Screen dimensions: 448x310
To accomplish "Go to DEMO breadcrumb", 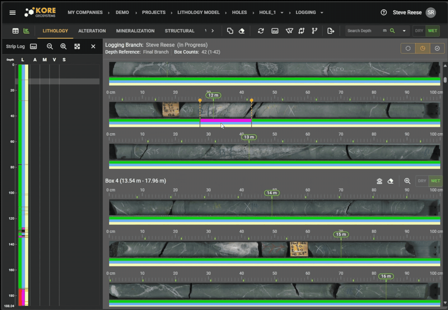I will point(122,12).
